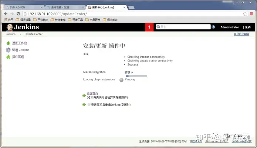This screenshot has height=148, width=257.
Task: Click Checking internet connectivity text
Action: [146, 57]
